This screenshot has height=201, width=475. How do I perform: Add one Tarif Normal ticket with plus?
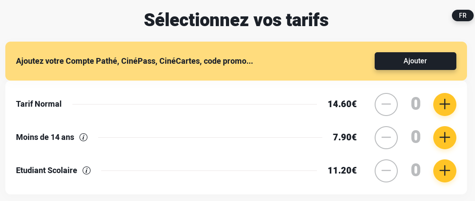[x=444, y=104]
